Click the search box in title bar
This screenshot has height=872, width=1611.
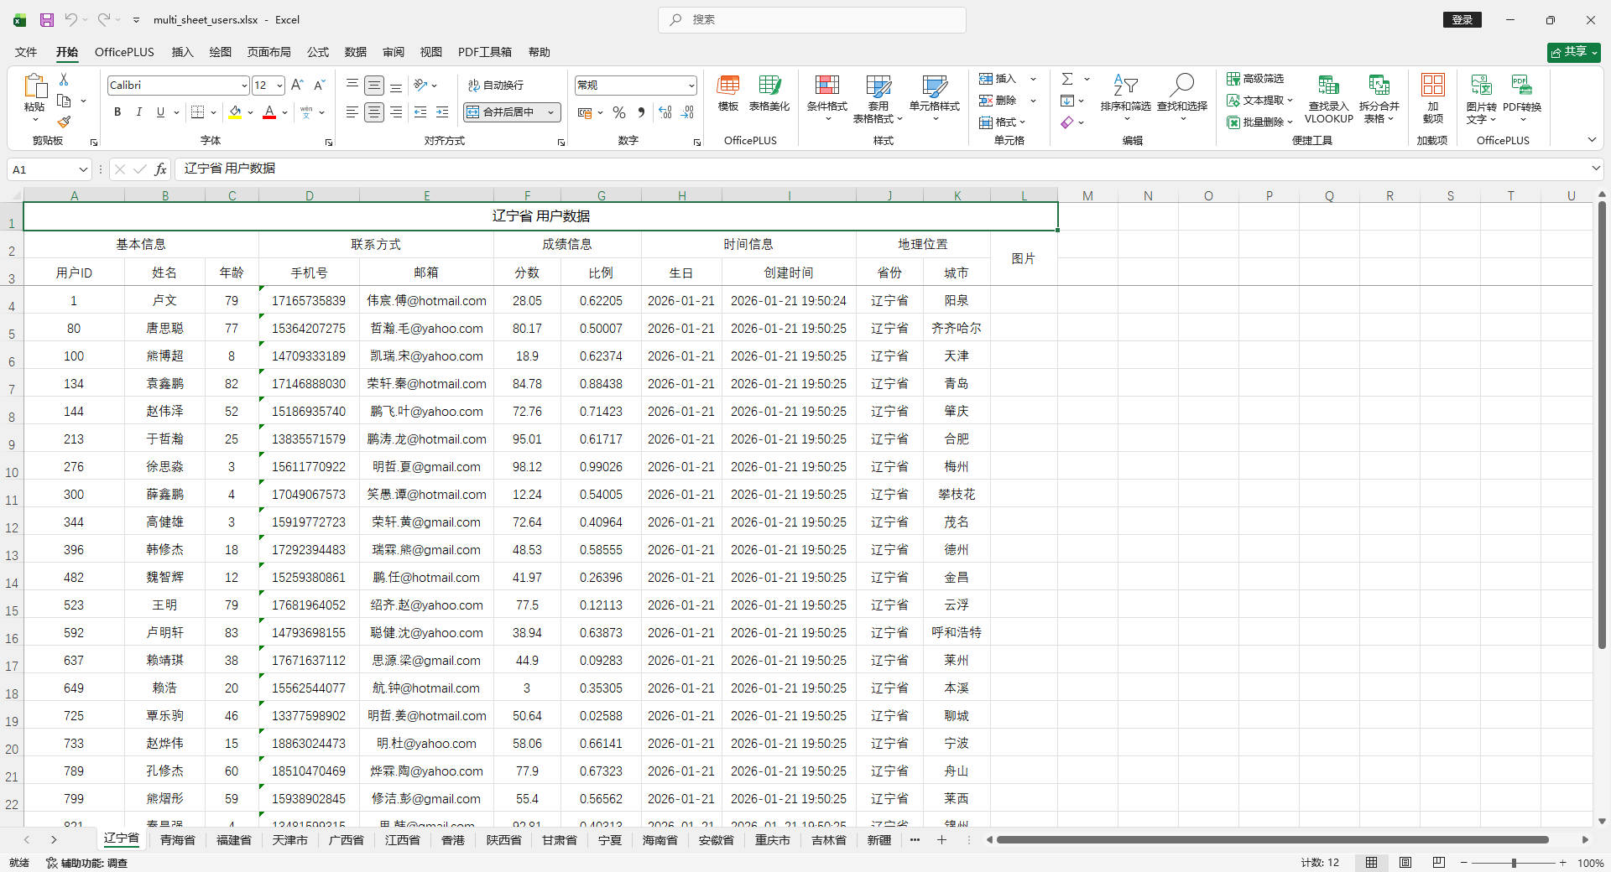point(811,19)
